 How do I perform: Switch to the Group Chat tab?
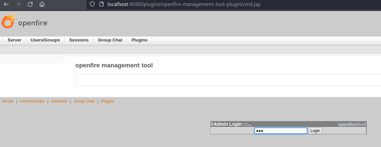(110, 40)
